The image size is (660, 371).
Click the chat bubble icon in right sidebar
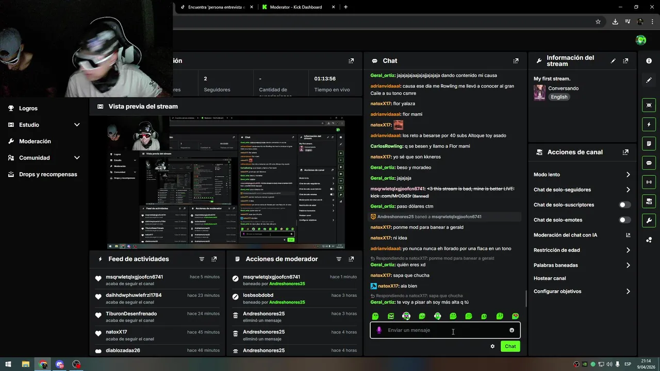click(649, 163)
